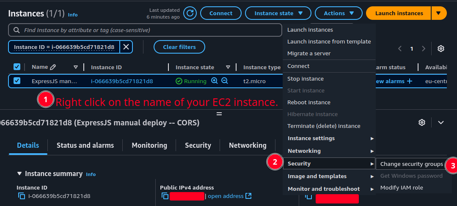This screenshot has height=206, width=457.
Task: Go to next page arrow
Action: click(424, 49)
